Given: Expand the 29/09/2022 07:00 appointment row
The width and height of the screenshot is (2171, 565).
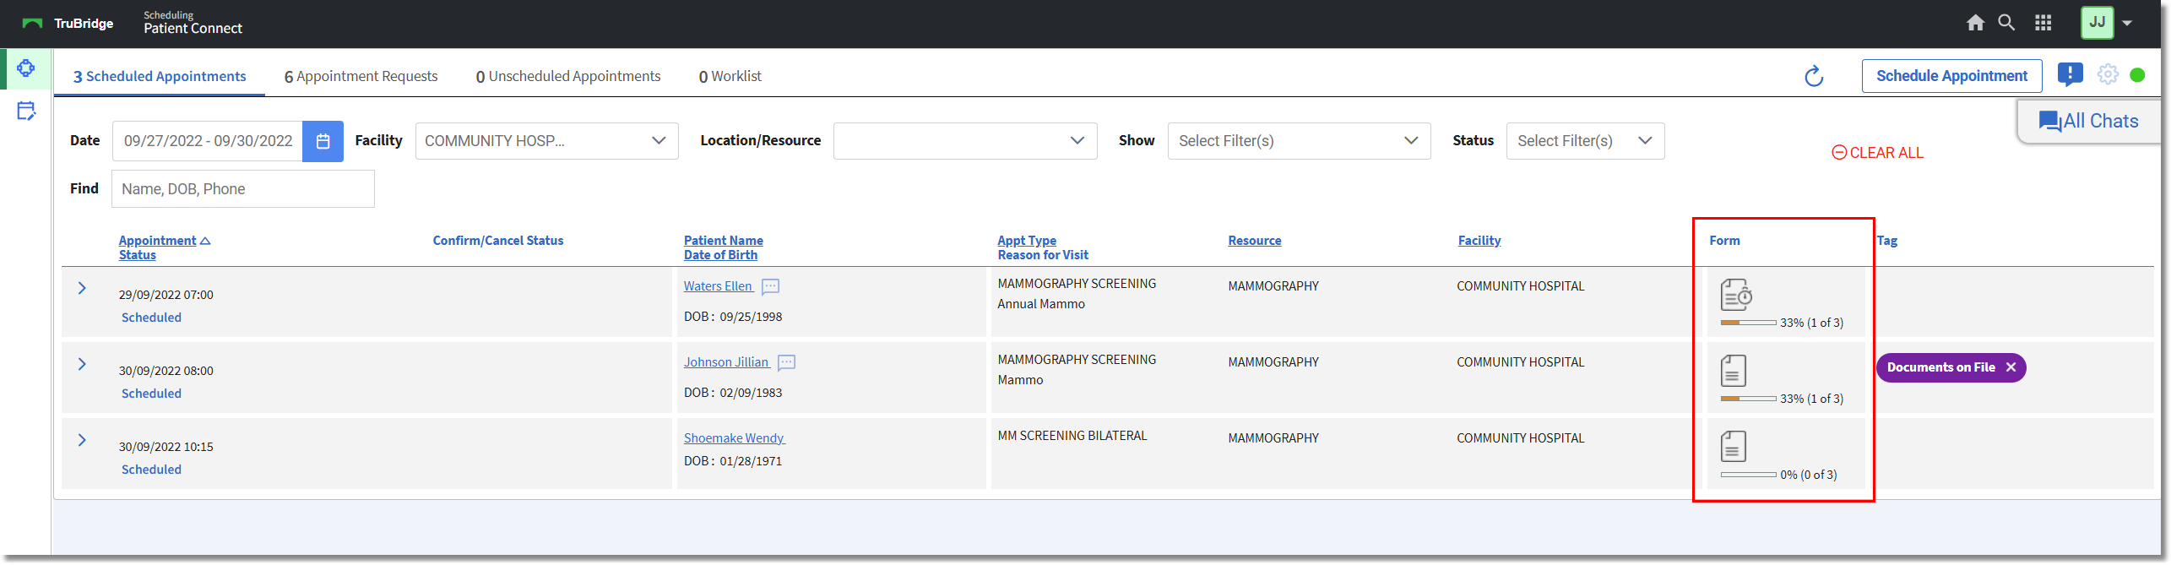Looking at the screenshot, I should 82,288.
